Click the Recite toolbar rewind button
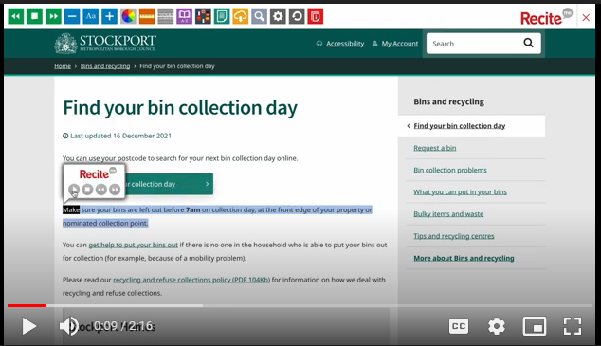The height and width of the screenshot is (346, 601). (16, 16)
